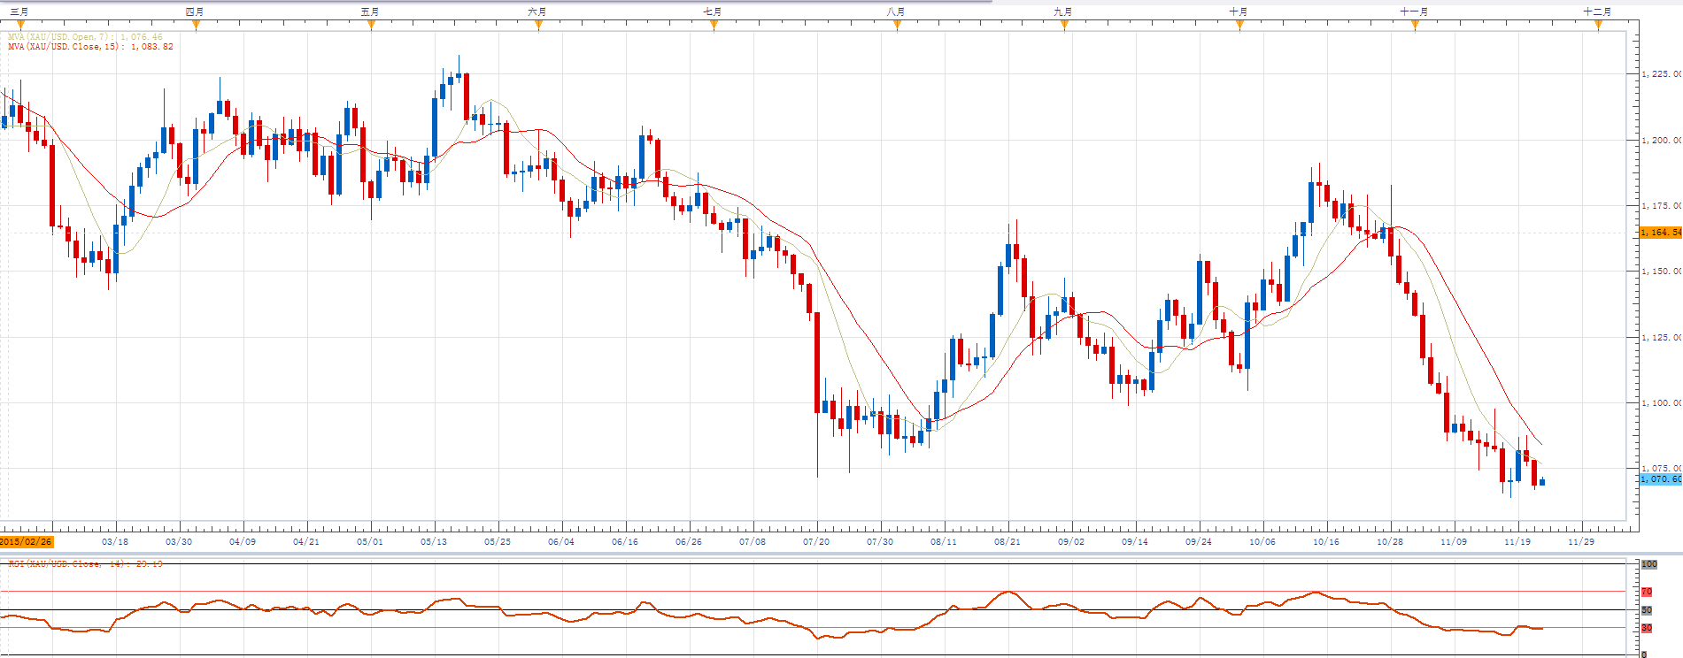Click the orange triangle below 十一月
The width and height of the screenshot is (1683, 658).
click(x=1415, y=25)
